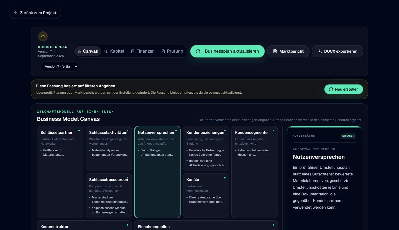This screenshot has height=230, width=399.
Task: Click the ERFASST status badge
Action: coord(348,136)
